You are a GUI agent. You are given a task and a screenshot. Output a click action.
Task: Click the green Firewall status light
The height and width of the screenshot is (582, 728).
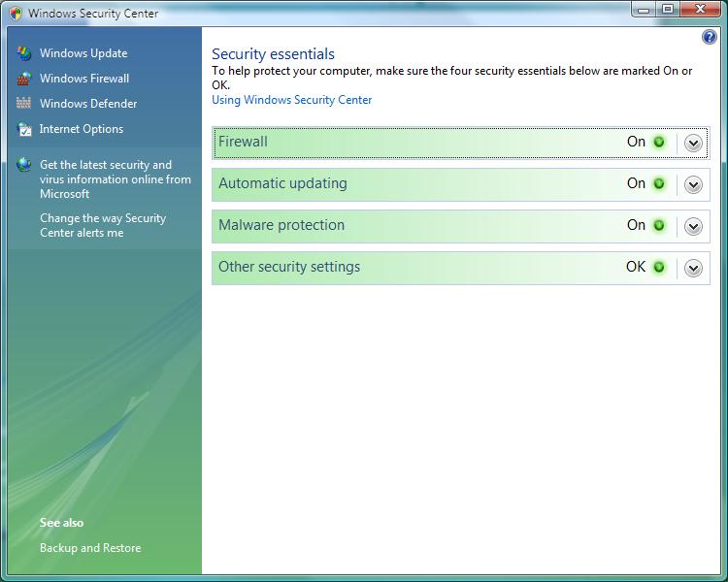point(659,142)
